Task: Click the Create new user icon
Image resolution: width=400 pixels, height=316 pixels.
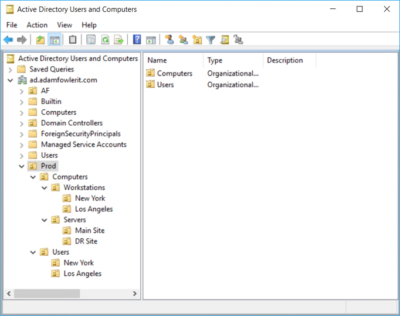Action: (170, 40)
